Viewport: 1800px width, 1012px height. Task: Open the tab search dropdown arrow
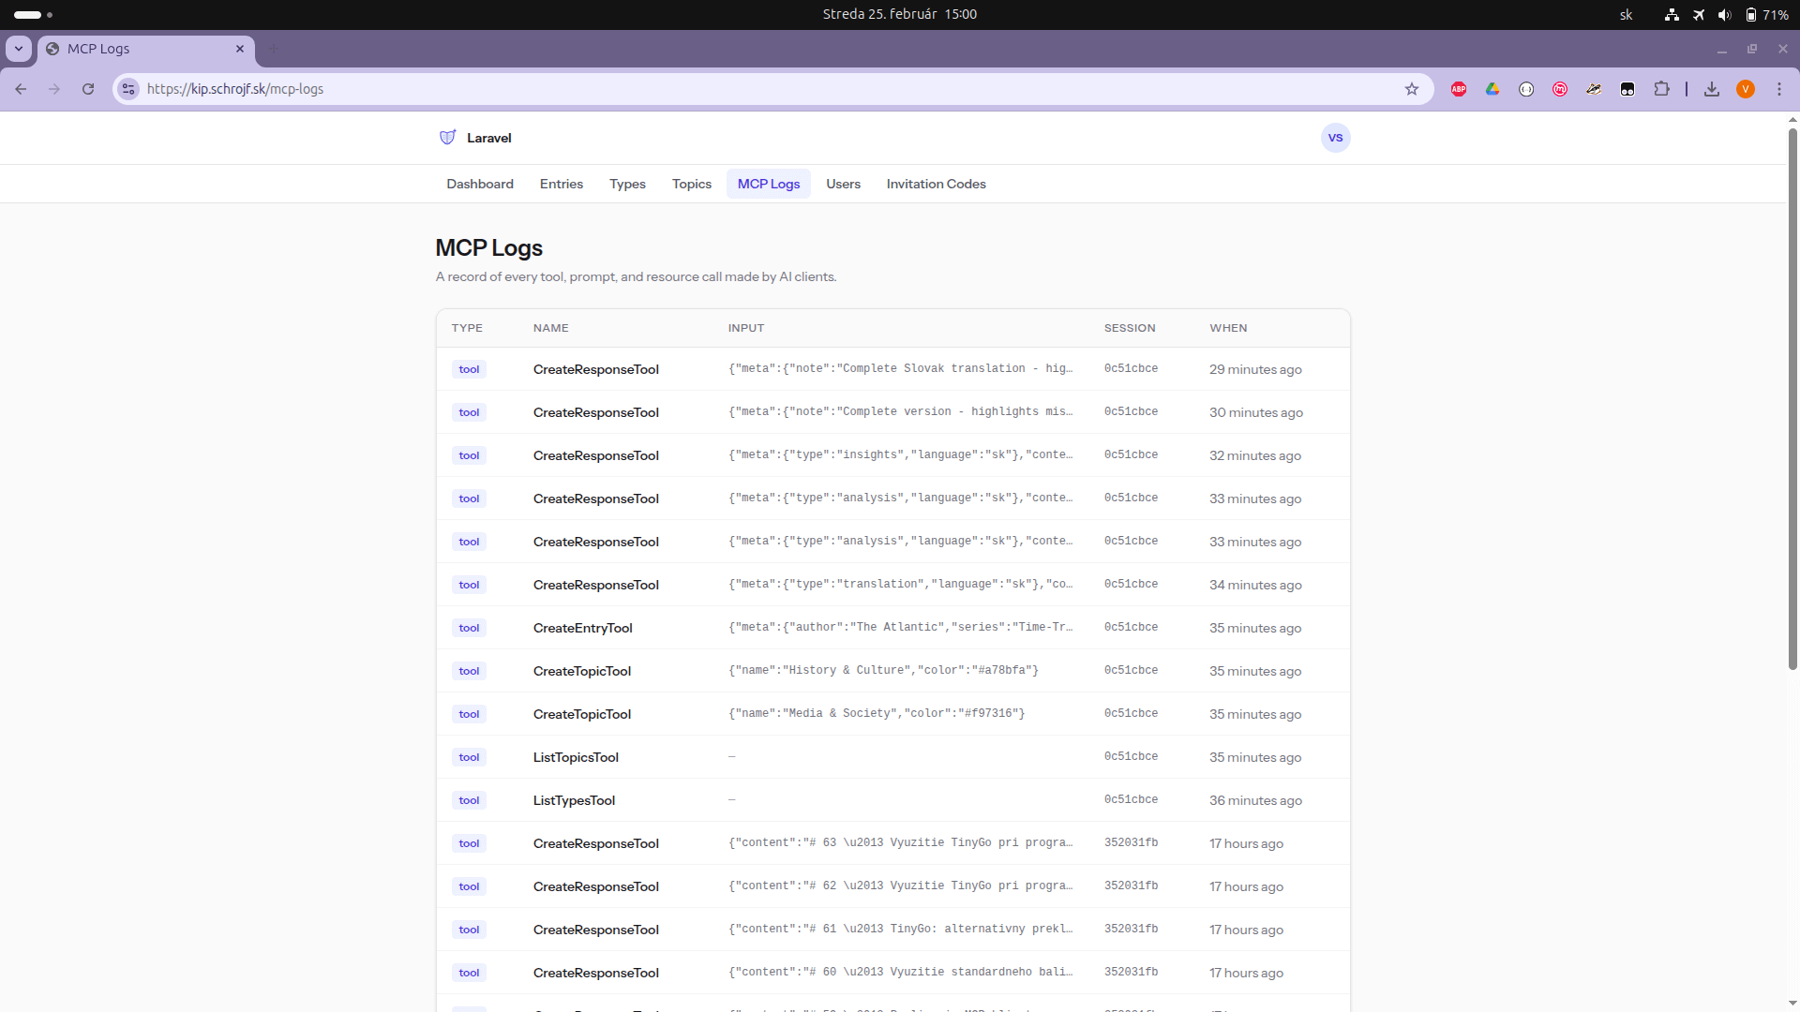pyautogui.click(x=19, y=49)
